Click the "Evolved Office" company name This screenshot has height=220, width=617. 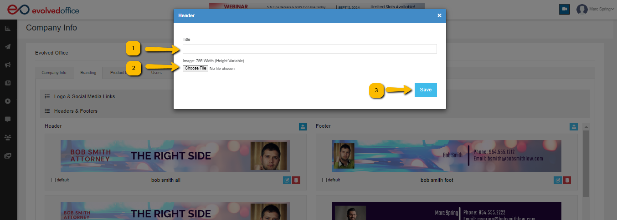tap(51, 53)
